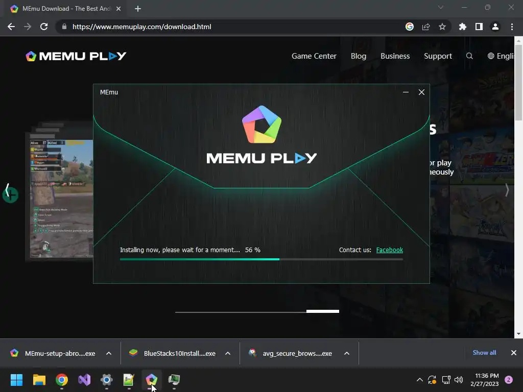
Task: Open File Explorer from taskbar
Action: [x=39, y=380]
